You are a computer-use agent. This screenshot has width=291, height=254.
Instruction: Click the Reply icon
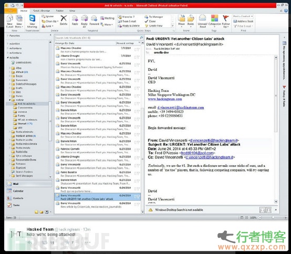[75, 20]
